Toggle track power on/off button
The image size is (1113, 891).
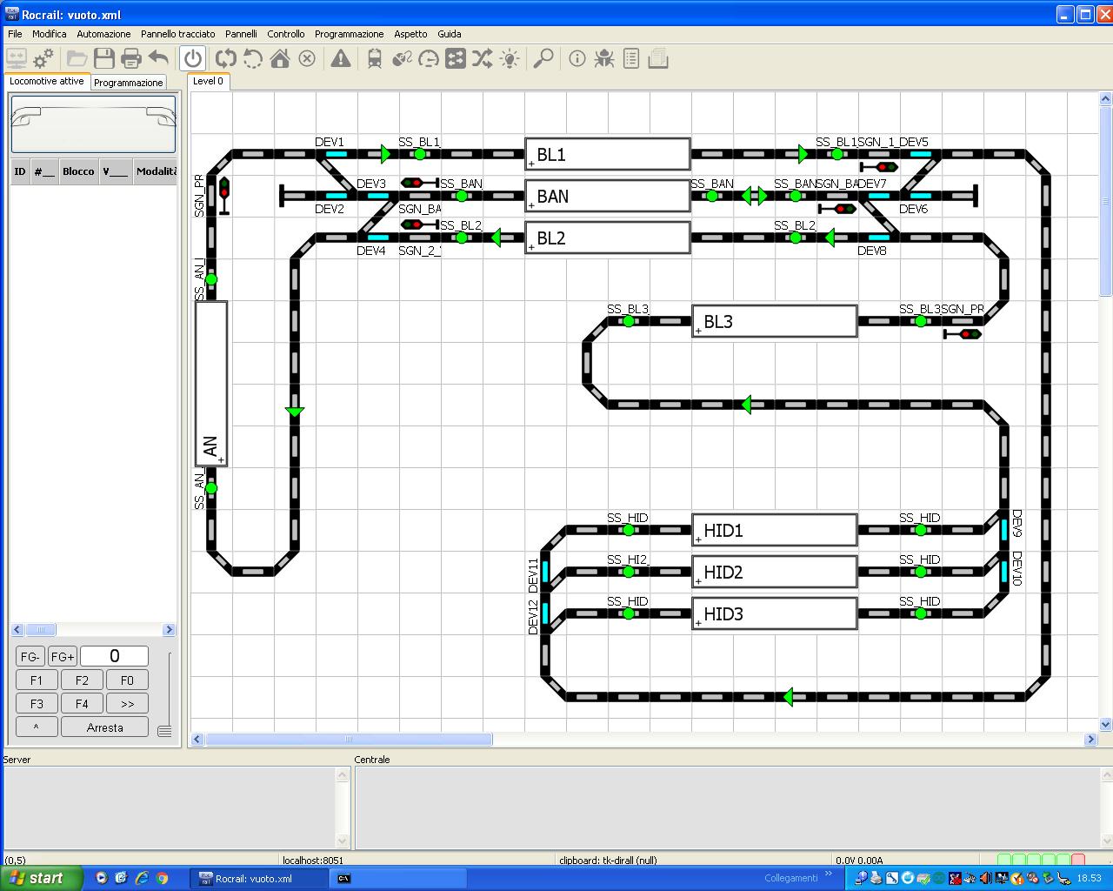193,58
